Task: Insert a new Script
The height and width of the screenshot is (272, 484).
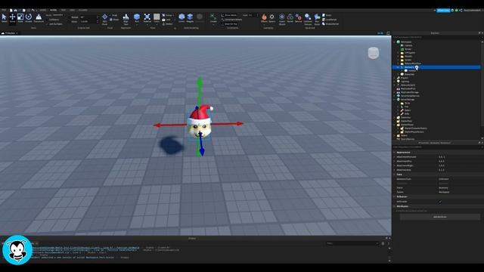Action: coord(327,15)
